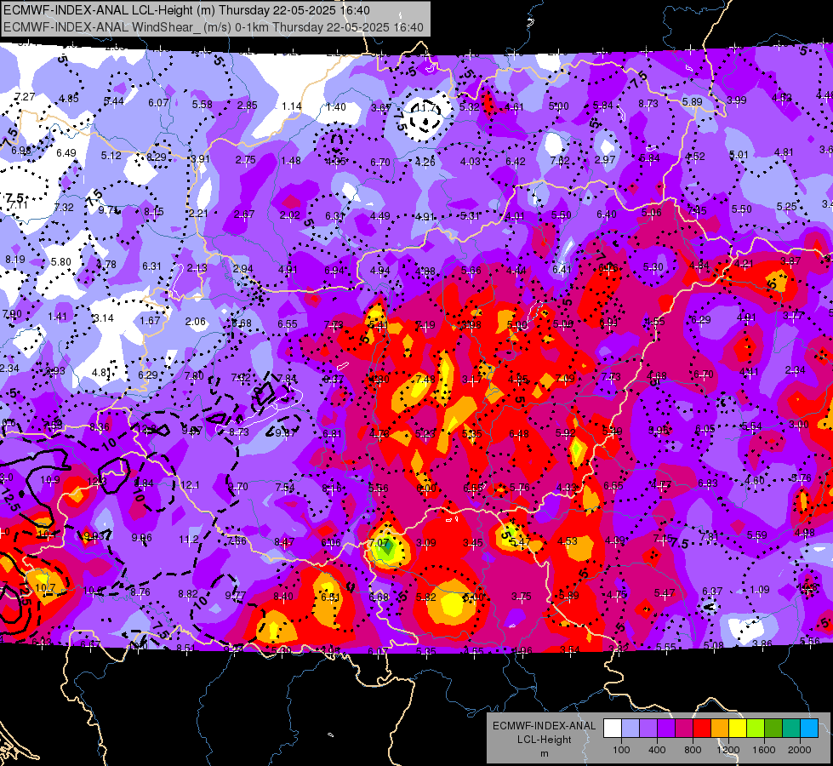Click the wind shear value 2.21
Viewport: 833px width, 766px height.
pos(199,213)
